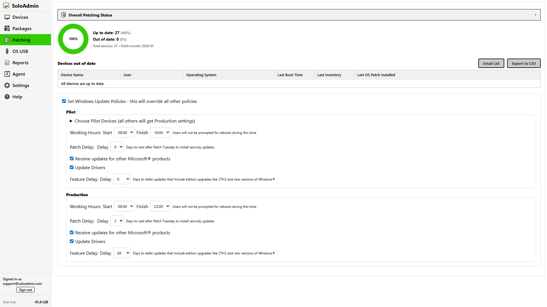
Task: Click the Agent sidebar icon
Action: pyautogui.click(x=7, y=74)
